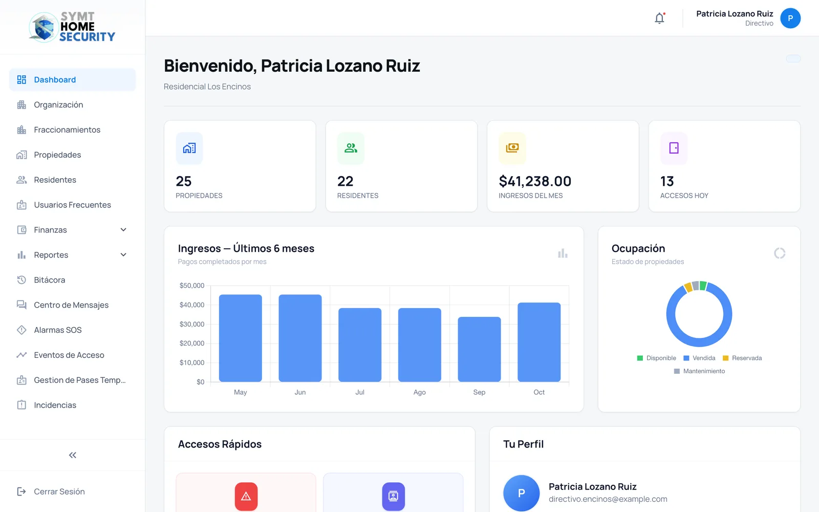Toggle the Reservada legend entry

click(742, 358)
